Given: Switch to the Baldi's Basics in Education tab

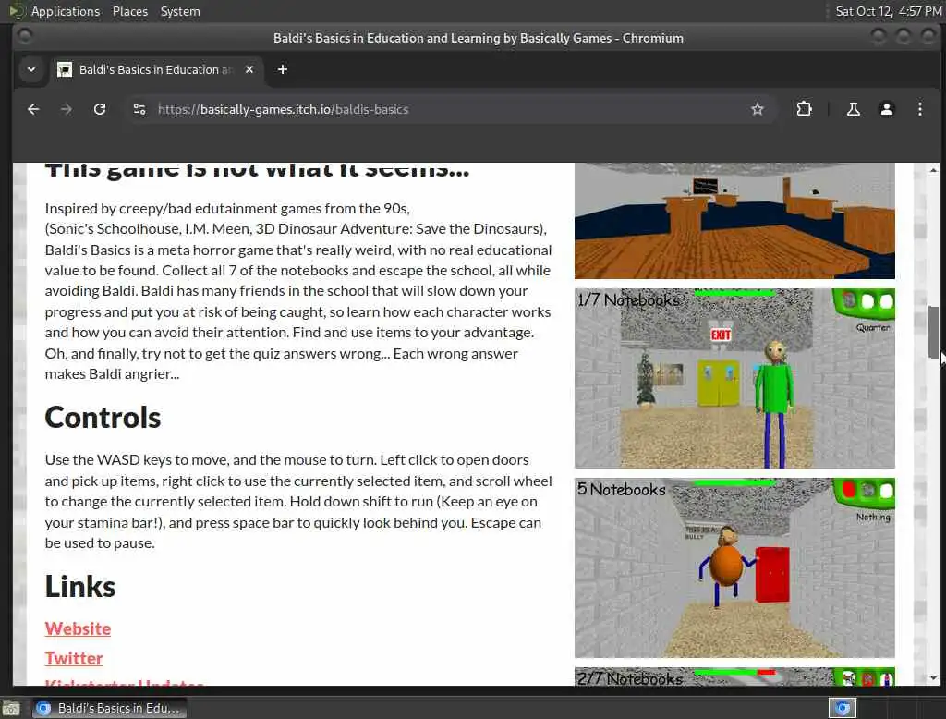Looking at the screenshot, I should click(x=155, y=69).
